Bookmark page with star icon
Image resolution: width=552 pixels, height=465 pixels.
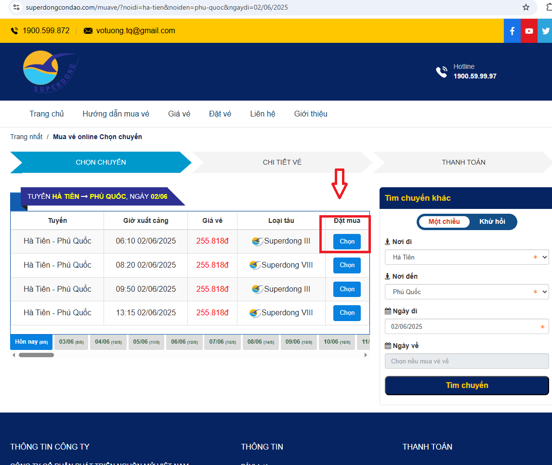click(x=526, y=7)
